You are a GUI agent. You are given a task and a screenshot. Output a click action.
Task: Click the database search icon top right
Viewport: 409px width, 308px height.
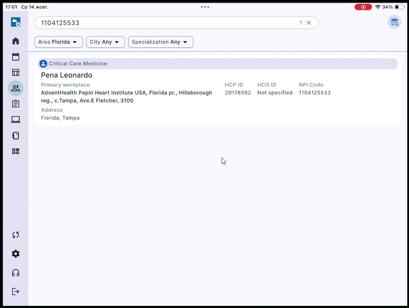pyautogui.click(x=395, y=22)
